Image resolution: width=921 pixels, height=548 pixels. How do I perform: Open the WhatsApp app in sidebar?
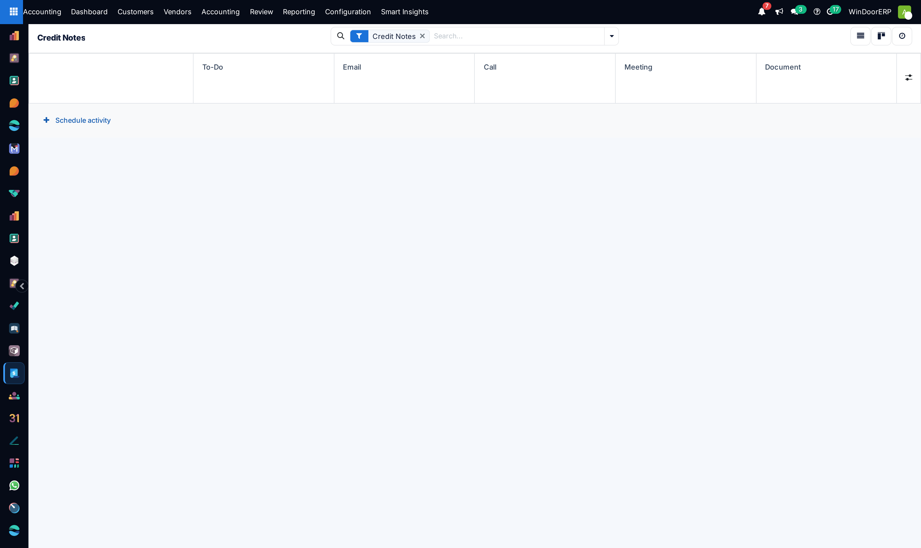(14, 486)
